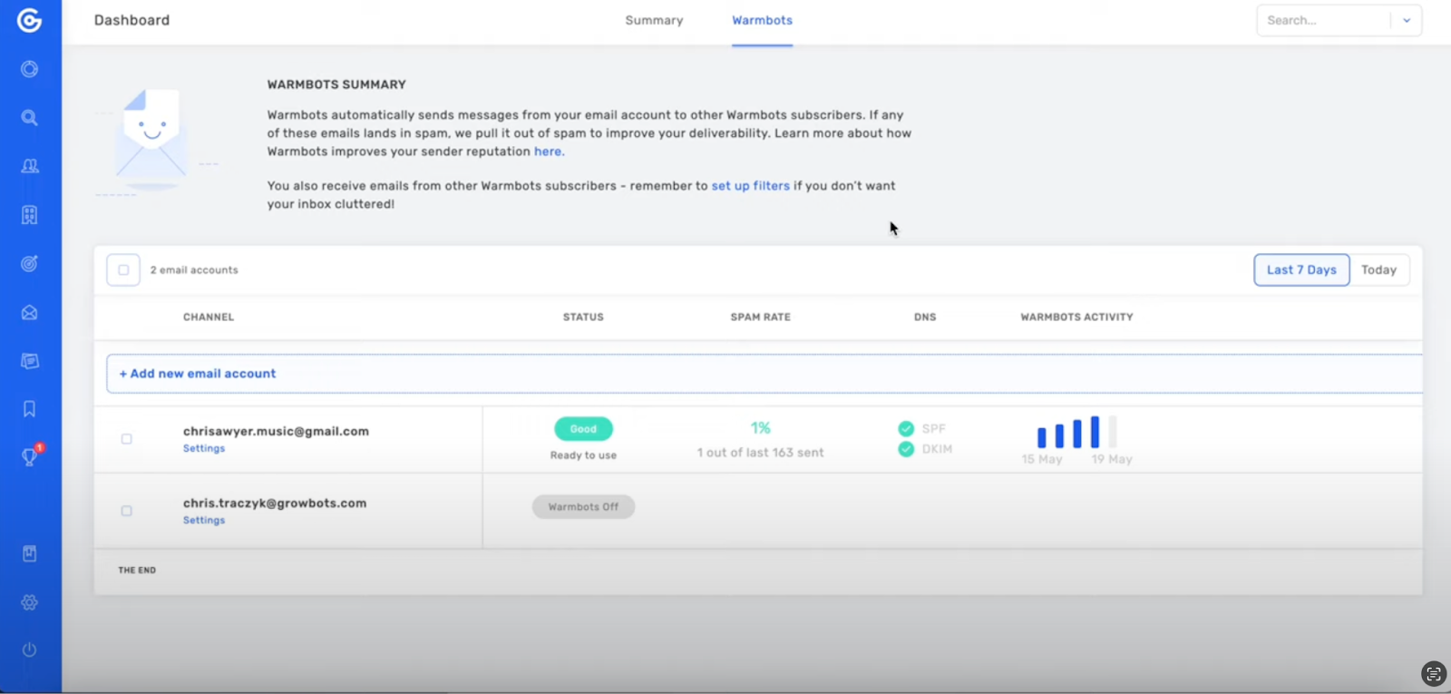Image resolution: width=1451 pixels, height=694 pixels.
Task: Select the Last 7 Days range
Action: [x=1301, y=269]
